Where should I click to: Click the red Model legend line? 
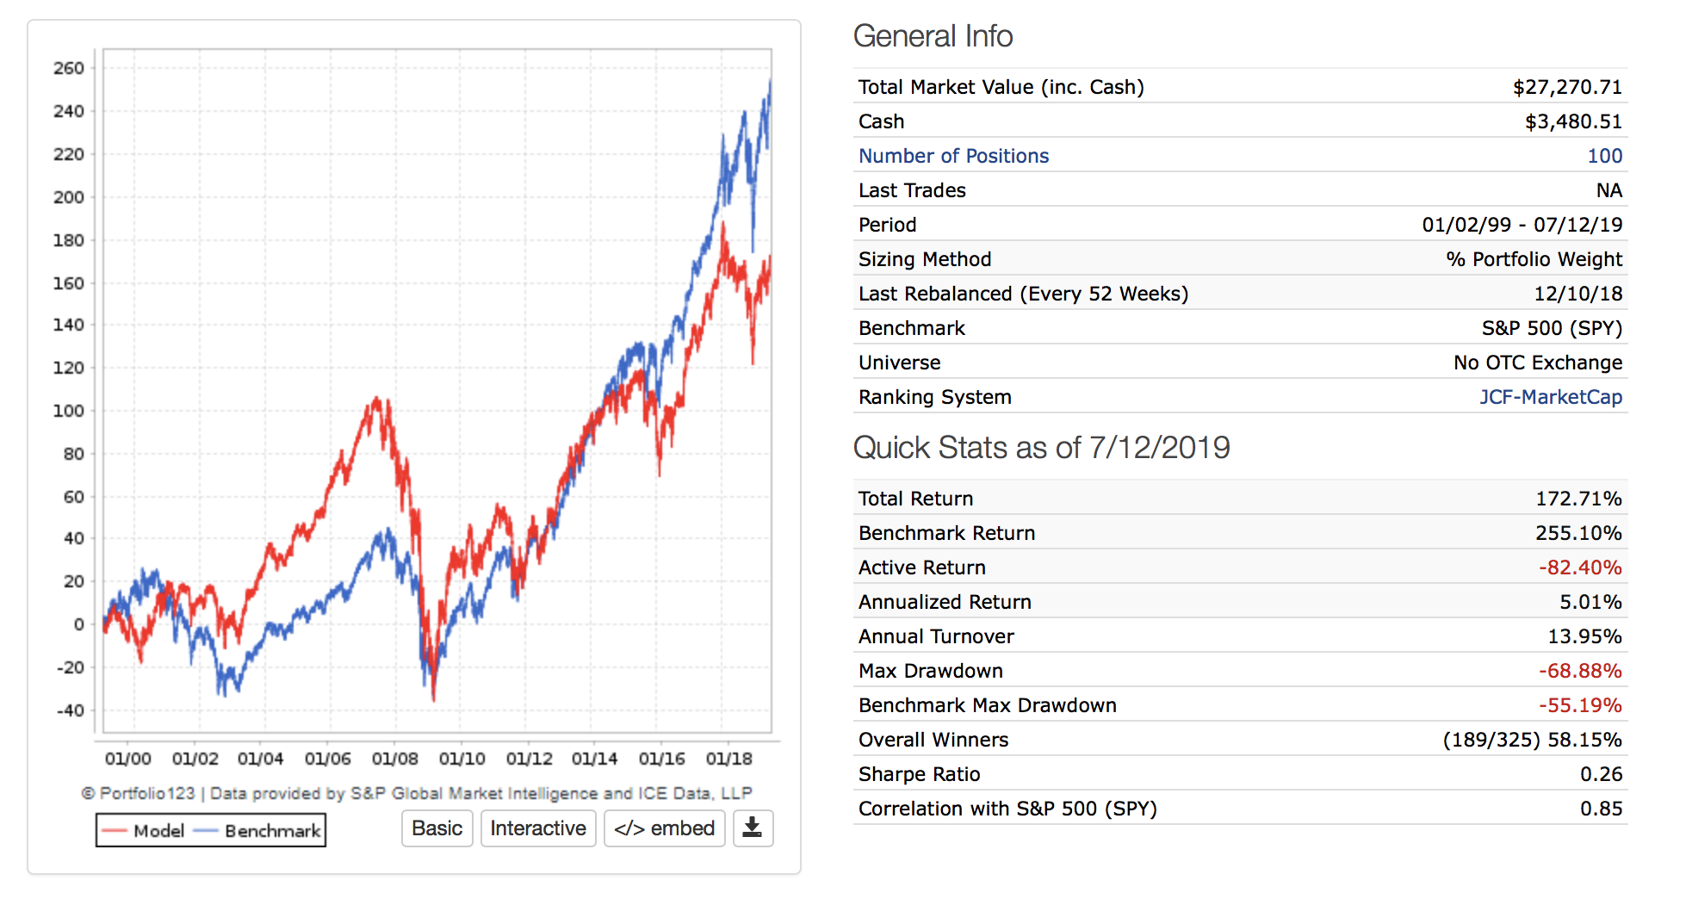114,831
